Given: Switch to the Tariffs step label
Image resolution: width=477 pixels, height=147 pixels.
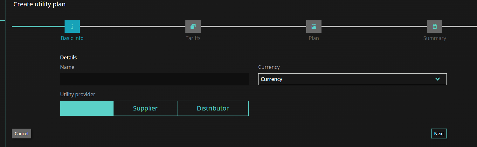Looking at the screenshot, I should click(193, 38).
